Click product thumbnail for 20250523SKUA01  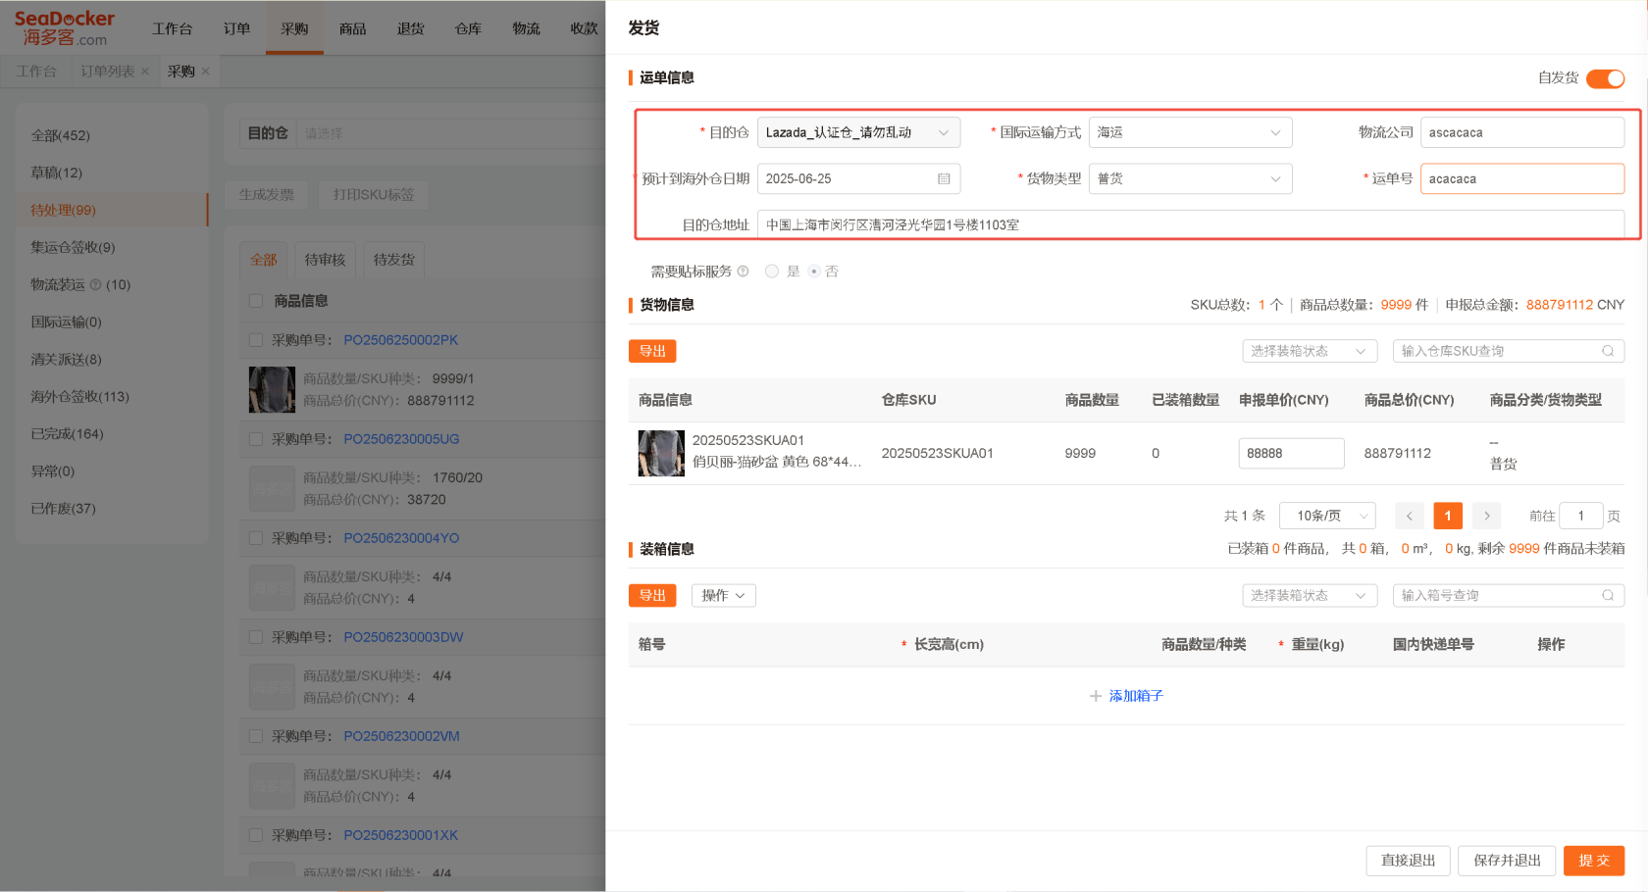[x=661, y=453]
